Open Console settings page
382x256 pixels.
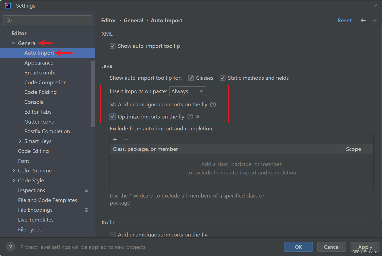click(34, 102)
